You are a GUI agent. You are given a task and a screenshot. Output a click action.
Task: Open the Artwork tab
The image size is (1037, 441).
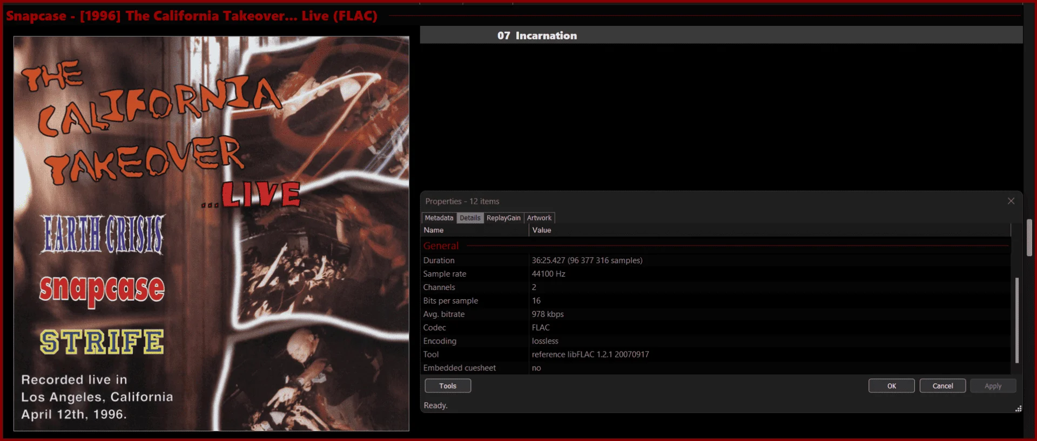tap(539, 218)
